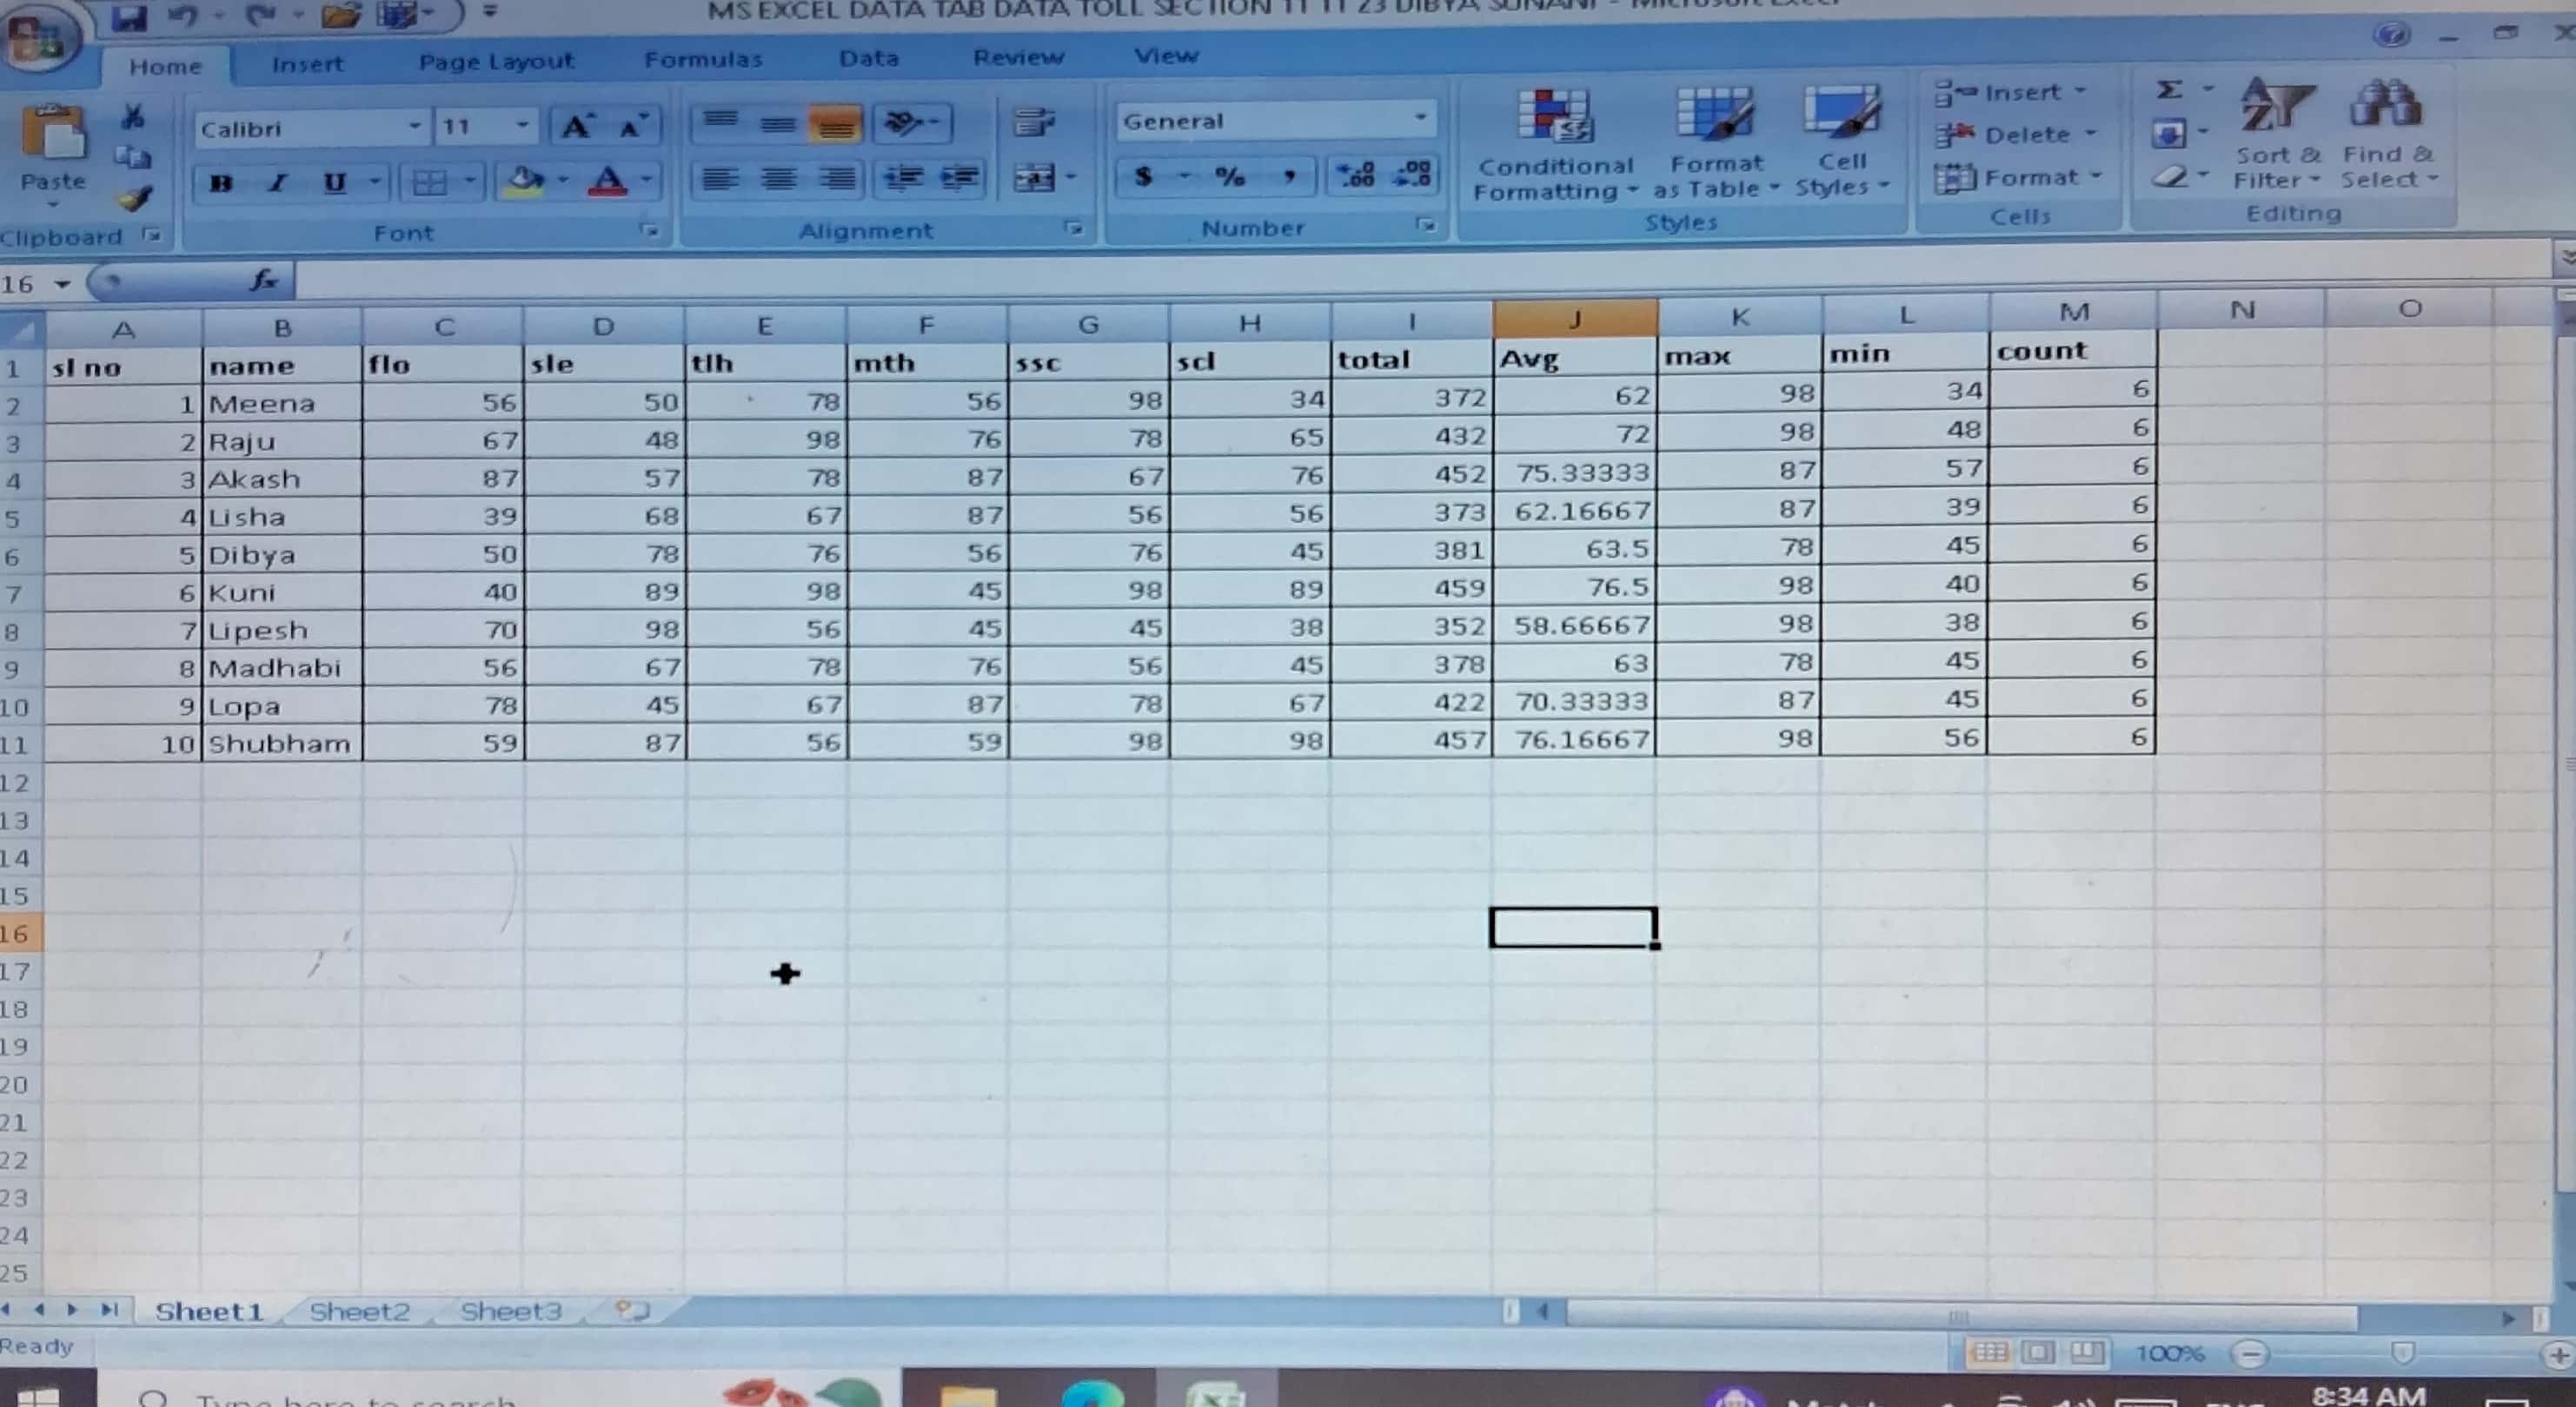Expand the General number format dropdown
Image resolution: width=2576 pixels, height=1407 pixels.
(x=1419, y=119)
